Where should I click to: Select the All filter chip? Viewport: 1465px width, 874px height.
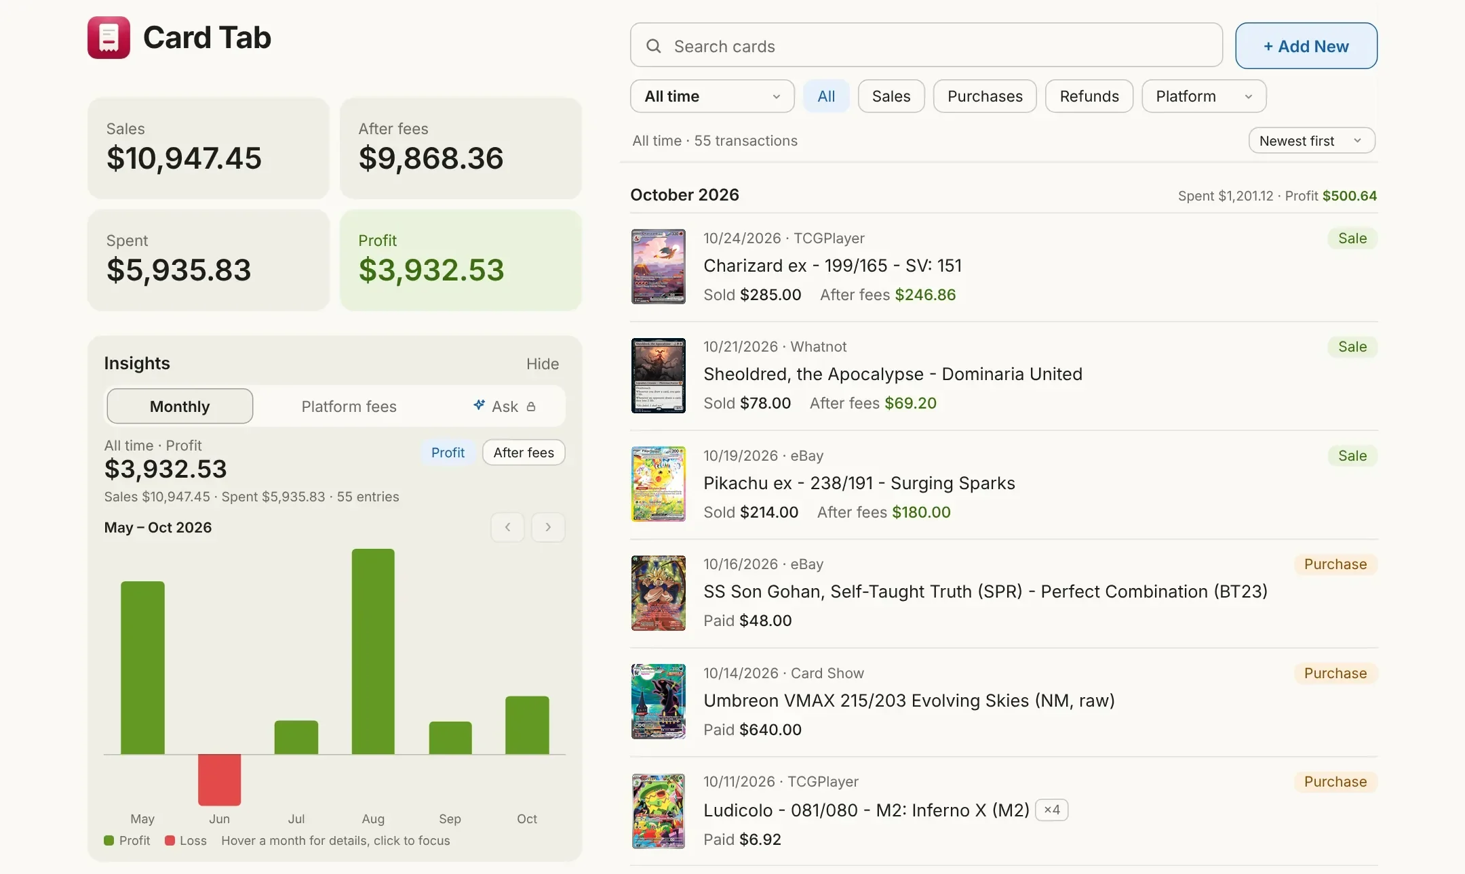pos(826,96)
